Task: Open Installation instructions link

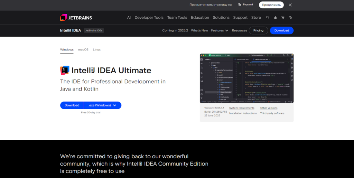Action: (243, 113)
